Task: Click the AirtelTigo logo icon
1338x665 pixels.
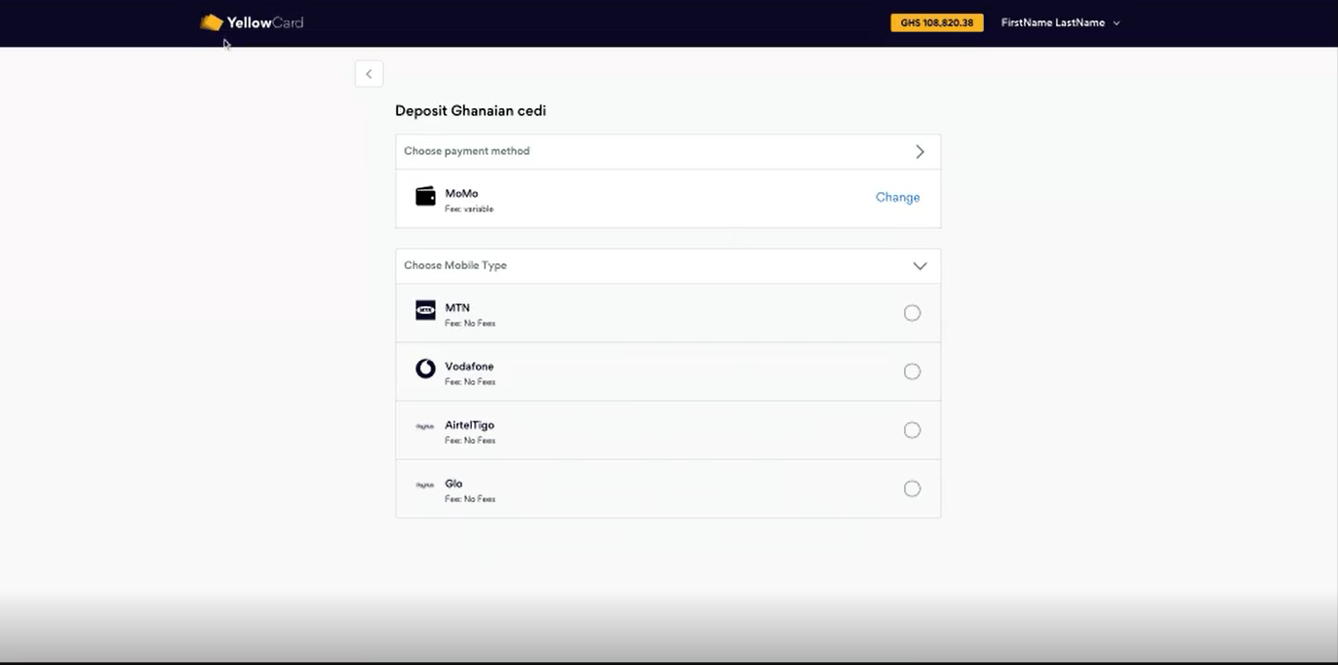Action: click(x=424, y=427)
